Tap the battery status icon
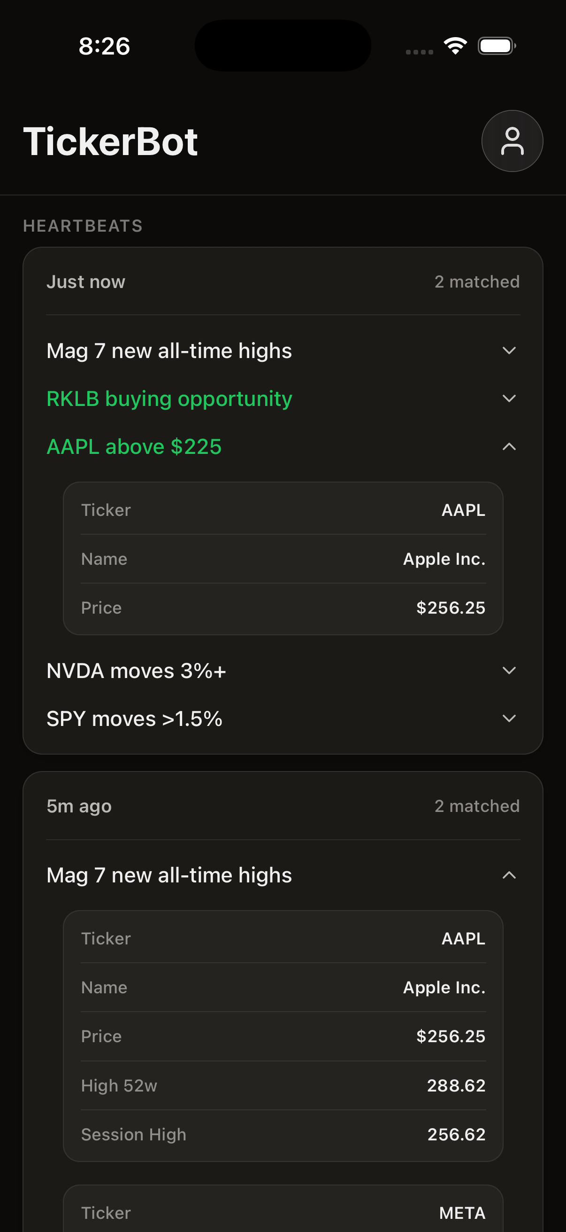The height and width of the screenshot is (1232, 566). (x=497, y=46)
